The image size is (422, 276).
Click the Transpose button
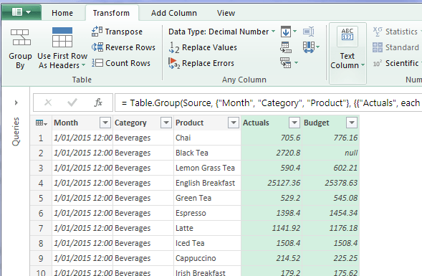tap(118, 32)
